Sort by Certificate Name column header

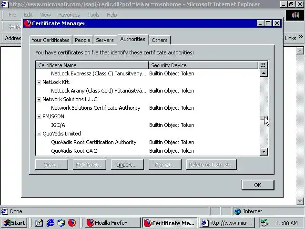pos(92,65)
